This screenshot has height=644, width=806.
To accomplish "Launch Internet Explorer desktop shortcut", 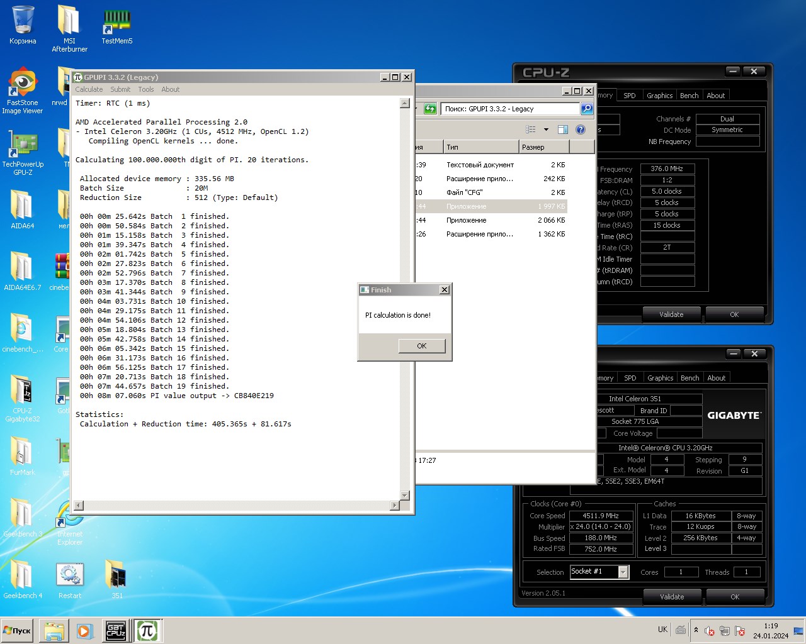I will click(69, 522).
